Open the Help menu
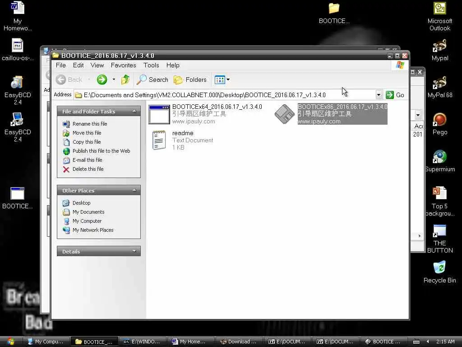This screenshot has width=462, height=347. 173,65
